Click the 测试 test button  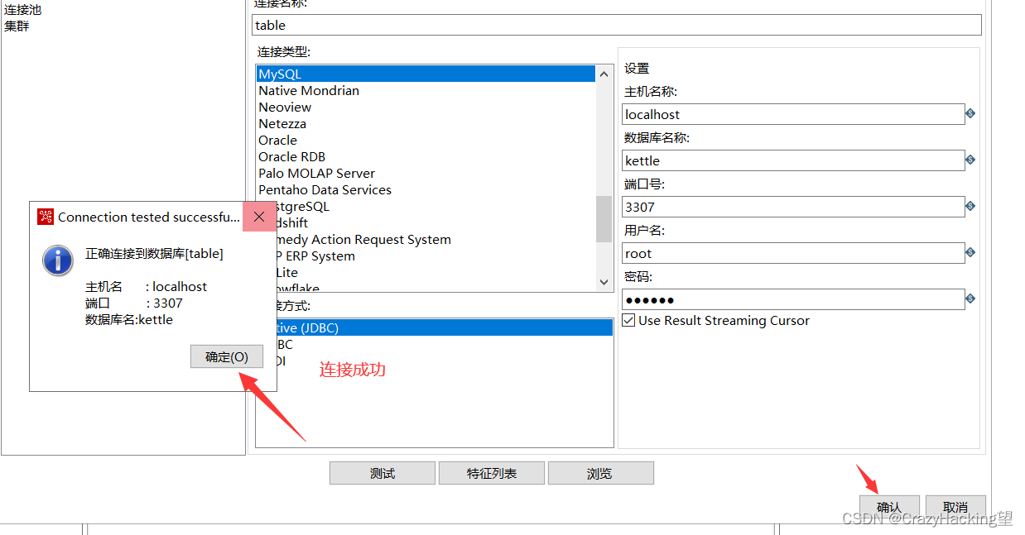[383, 473]
